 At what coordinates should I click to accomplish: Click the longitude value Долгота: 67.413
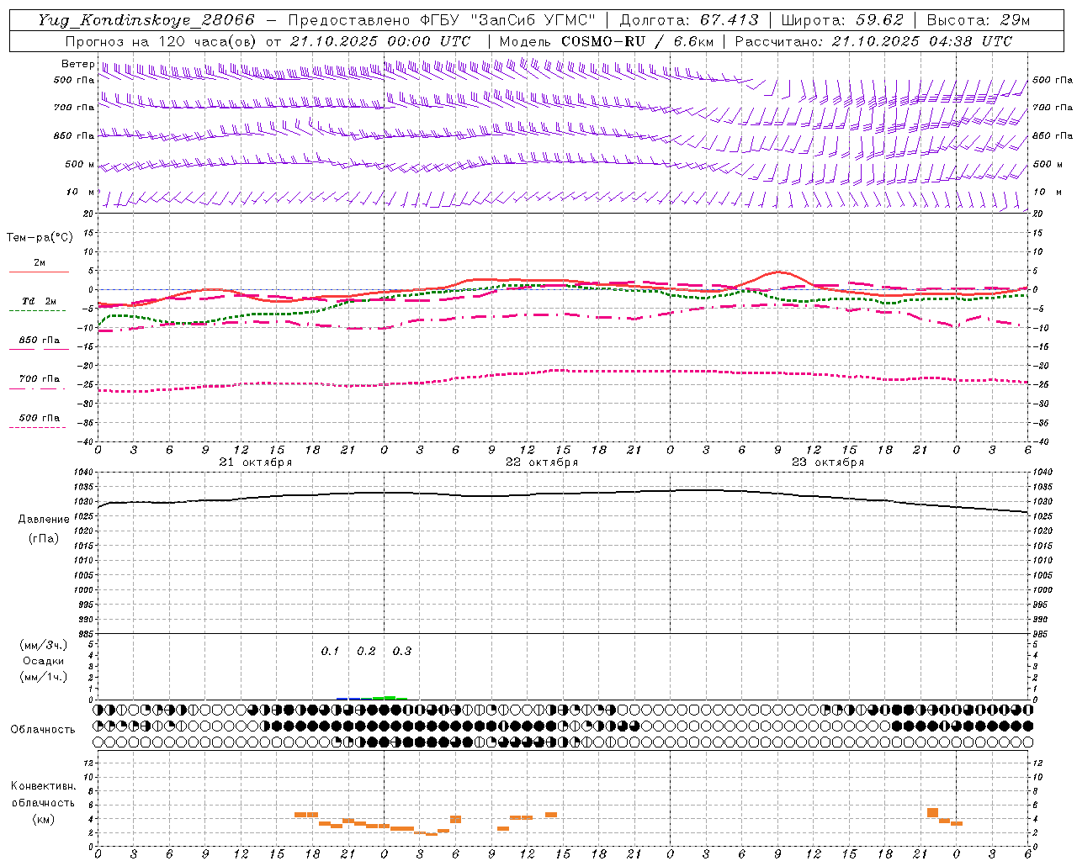coord(688,20)
